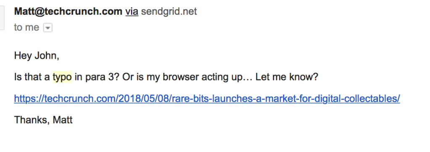Click the word "browser" in the message

pyautogui.click(x=181, y=77)
